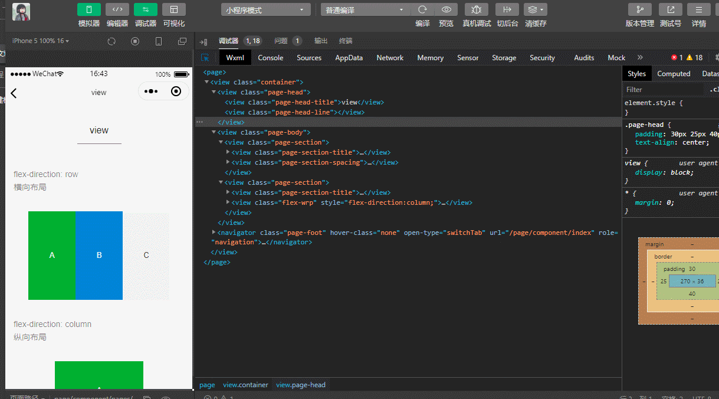This screenshot has height=399, width=719.
Task: Click breadcrumb "view.container"
Action: [x=245, y=385]
